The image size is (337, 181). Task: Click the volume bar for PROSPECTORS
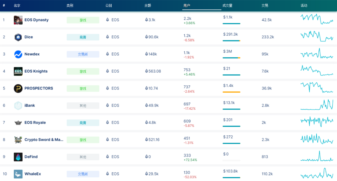coord(231,92)
